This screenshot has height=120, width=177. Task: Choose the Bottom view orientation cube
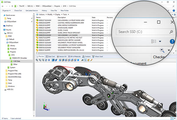(75, 60)
